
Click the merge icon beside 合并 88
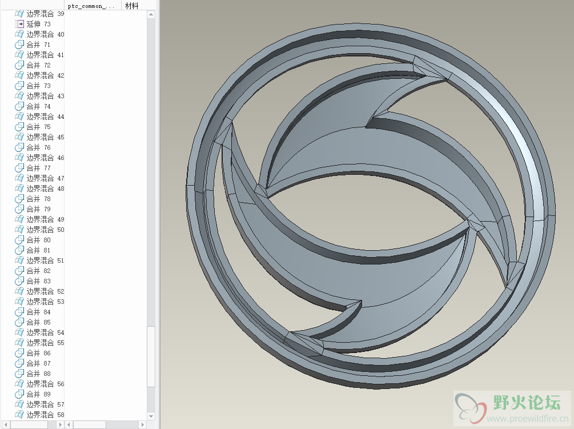[19, 374]
